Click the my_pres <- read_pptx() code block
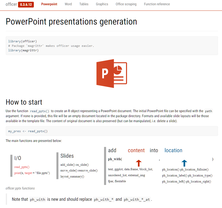222x208 pixels. tap(112, 131)
